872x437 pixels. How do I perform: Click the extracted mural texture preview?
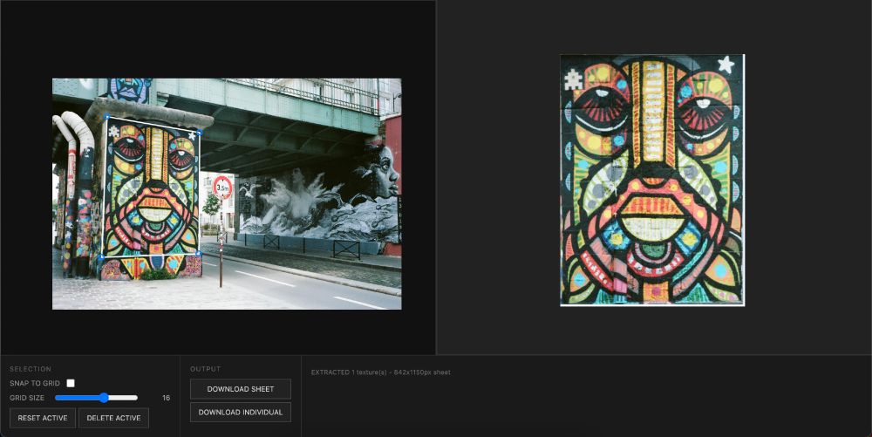click(x=652, y=180)
